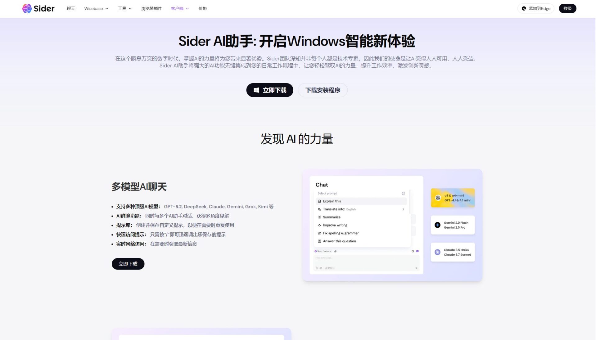The width and height of the screenshot is (596, 340).
Task: Click the settings icon beside Select prompt
Action: pyautogui.click(x=403, y=193)
